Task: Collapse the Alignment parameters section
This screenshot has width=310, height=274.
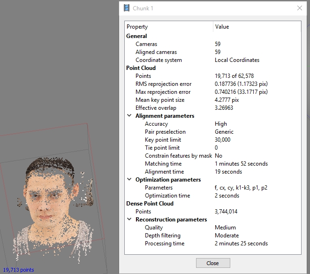Action: coord(129,116)
